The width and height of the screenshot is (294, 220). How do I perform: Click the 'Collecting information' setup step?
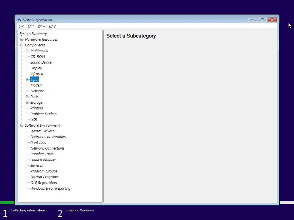(28, 210)
